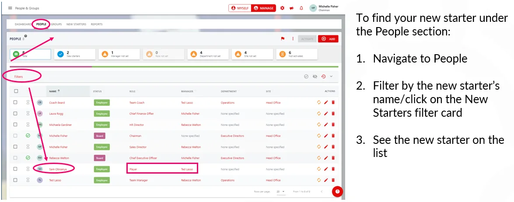514x202 pixels.
Task: Open the three-dots more options menu
Action: pyautogui.click(x=293, y=38)
